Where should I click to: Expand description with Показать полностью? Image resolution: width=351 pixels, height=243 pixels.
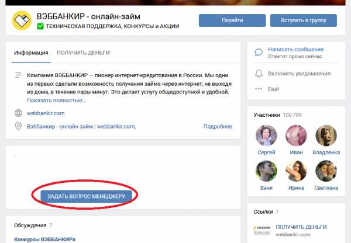click(56, 100)
